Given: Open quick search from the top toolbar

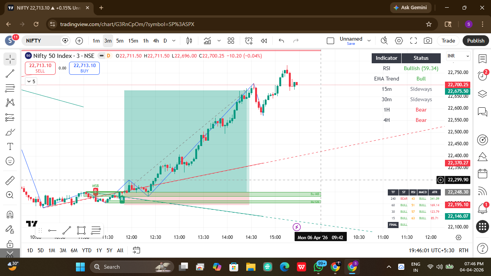Looking at the screenshot, I should [384, 41].
